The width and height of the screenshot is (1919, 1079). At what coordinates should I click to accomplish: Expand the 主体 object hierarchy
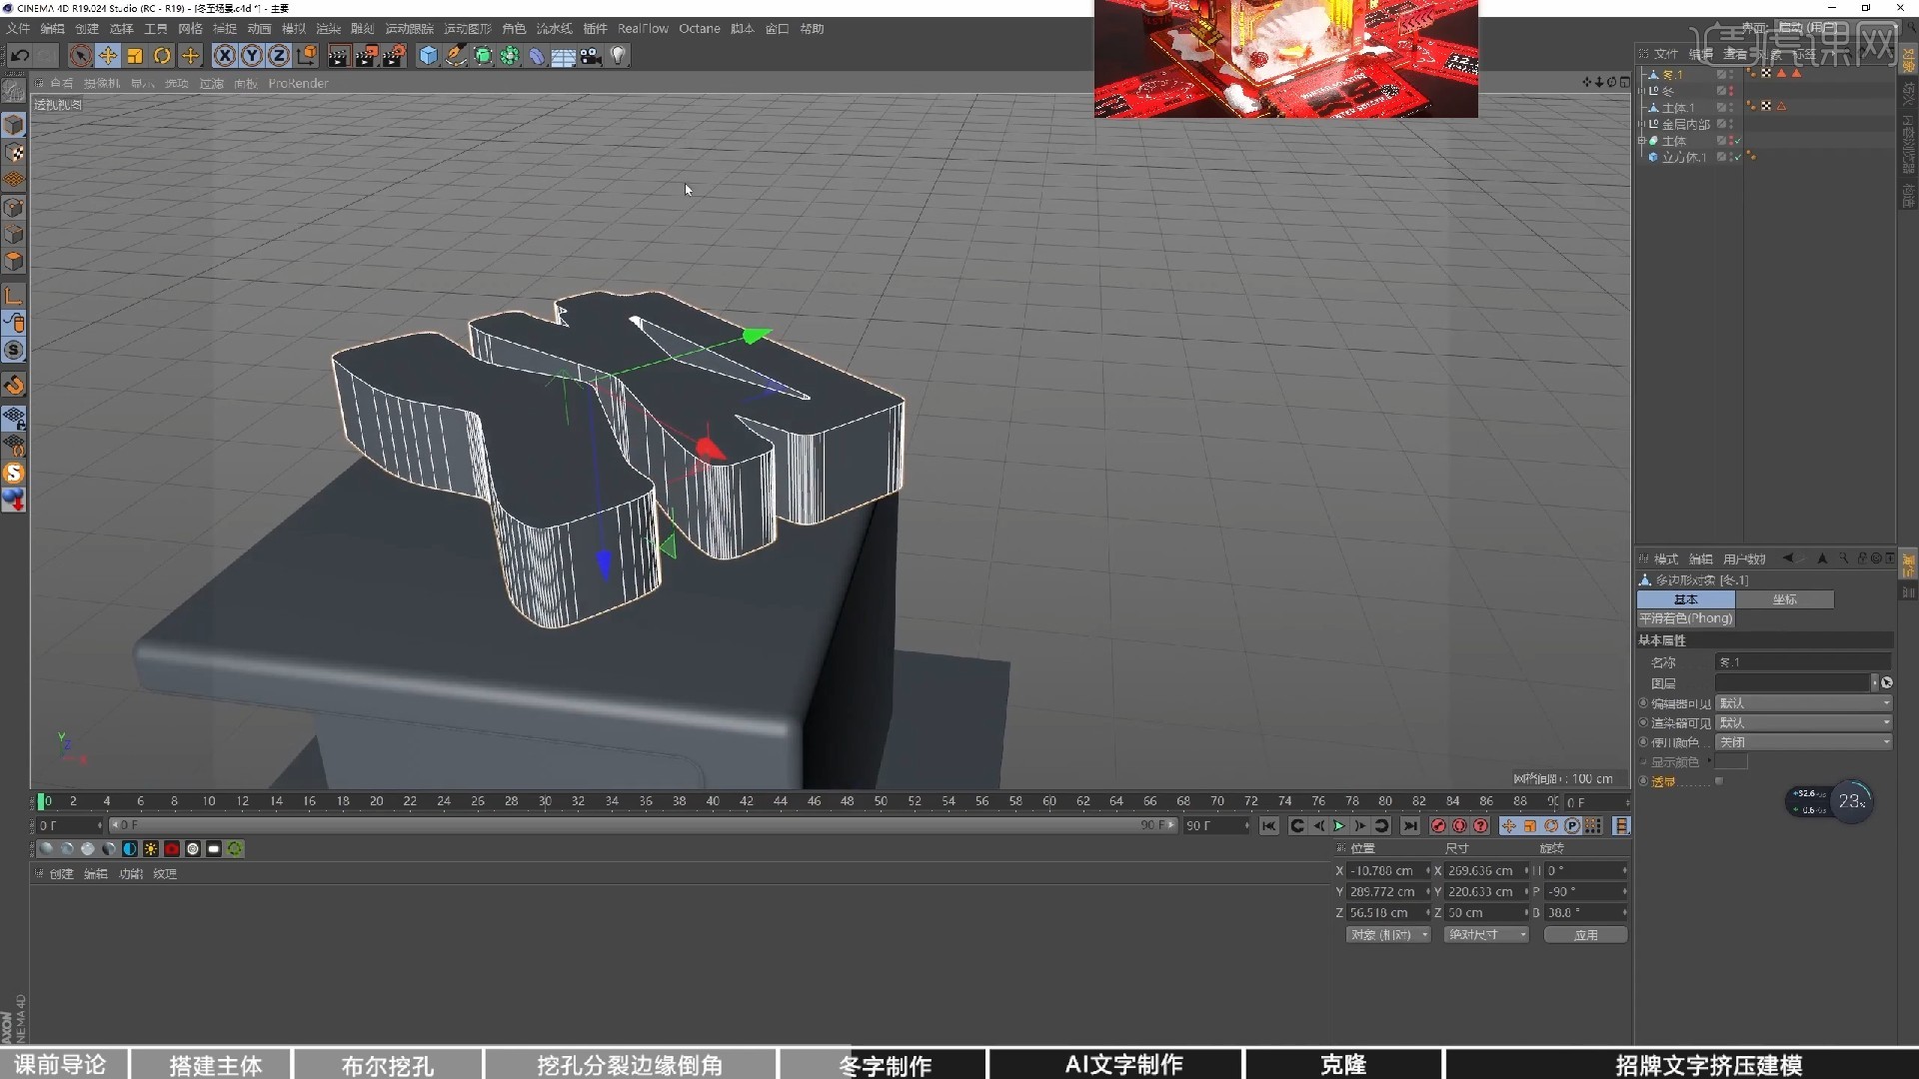pos(1641,142)
